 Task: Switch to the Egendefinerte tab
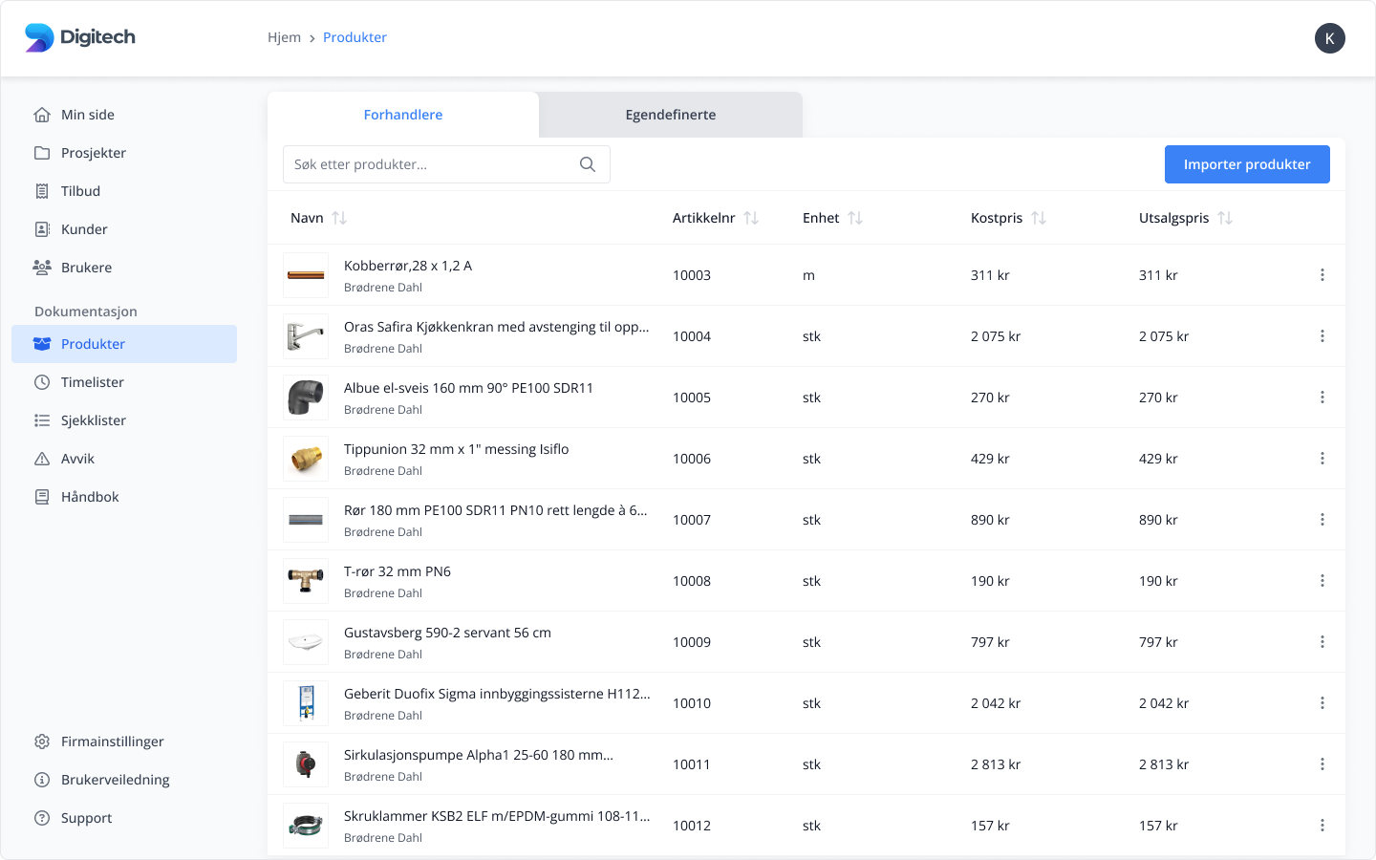pos(671,115)
